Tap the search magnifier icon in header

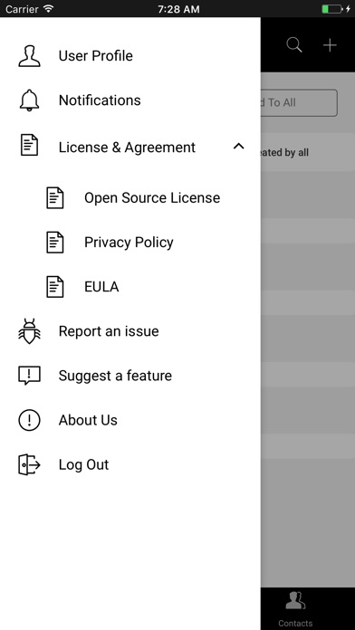tap(294, 45)
